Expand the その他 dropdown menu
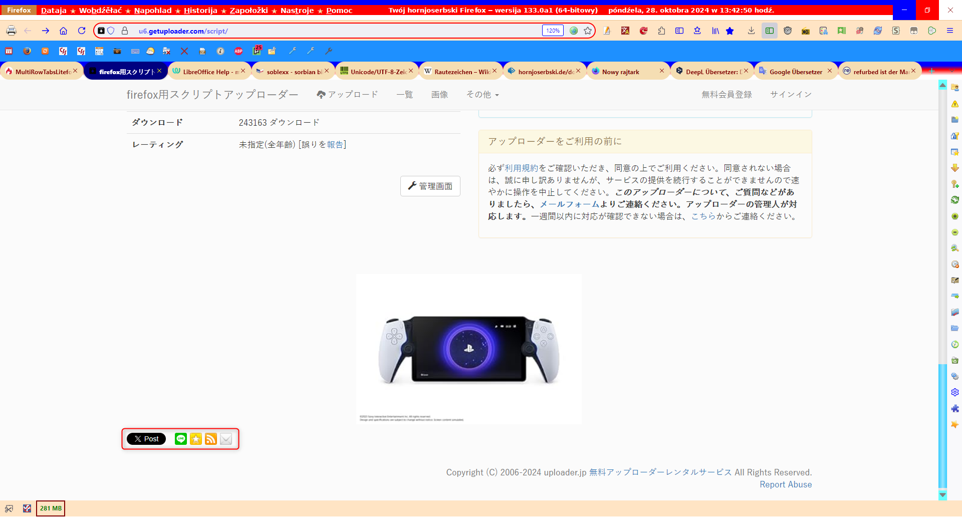The height and width of the screenshot is (526, 962). click(482, 95)
